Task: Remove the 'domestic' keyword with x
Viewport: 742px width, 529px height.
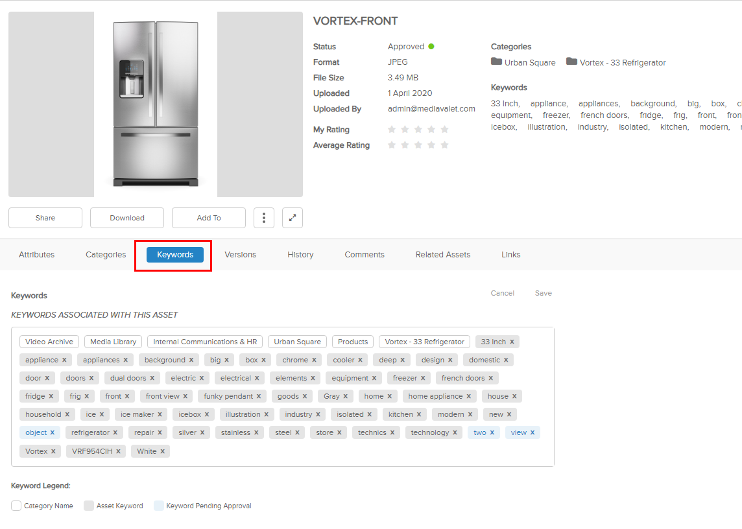Action: click(x=506, y=360)
